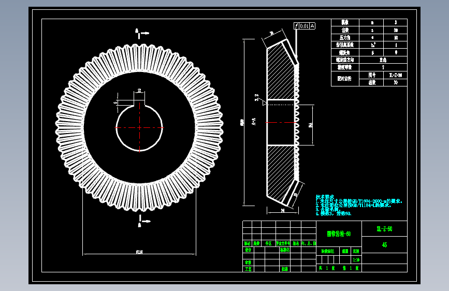449x291 pixels.
Task: Select the bore diameter dimension beside the section view
Action: [311, 125]
